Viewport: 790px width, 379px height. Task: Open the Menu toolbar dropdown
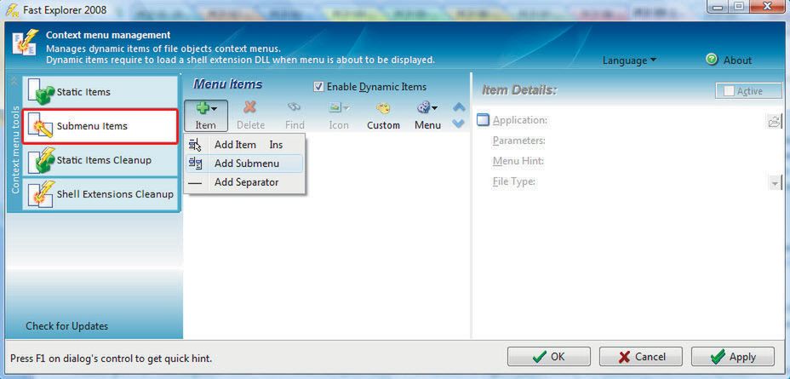pyautogui.click(x=427, y=116)
